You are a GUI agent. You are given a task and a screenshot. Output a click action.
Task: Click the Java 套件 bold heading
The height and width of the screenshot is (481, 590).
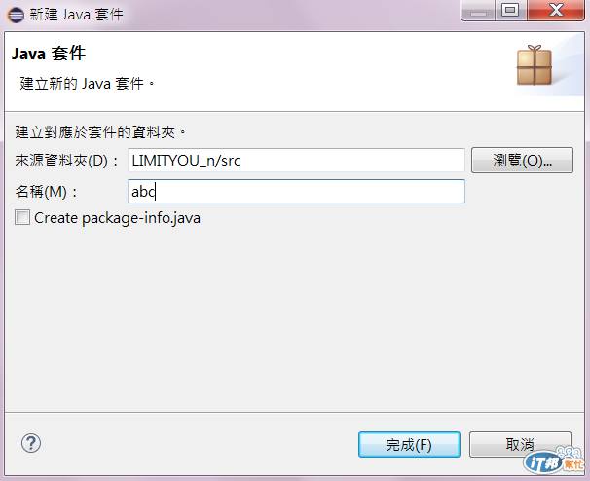pyautogui.click(x=49, y=54)
